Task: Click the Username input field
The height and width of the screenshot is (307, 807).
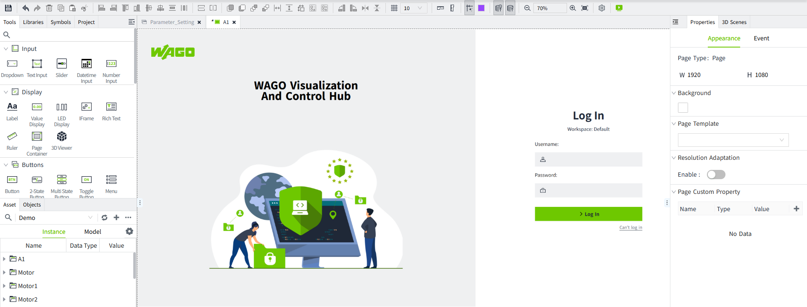Action: click(588, 159)
